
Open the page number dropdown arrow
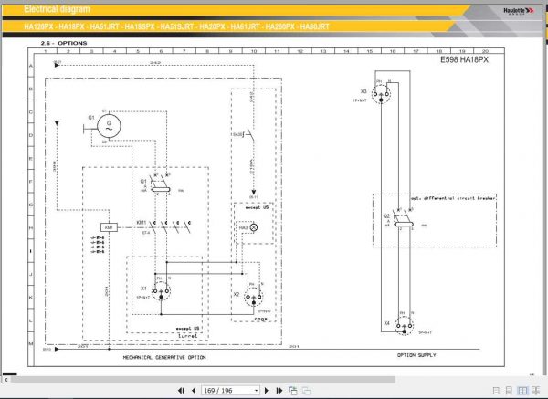click(x=256, y=391)
